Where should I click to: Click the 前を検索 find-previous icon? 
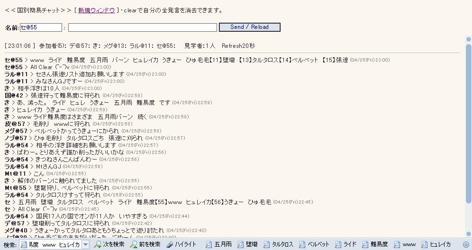click(x=145, y=244)
